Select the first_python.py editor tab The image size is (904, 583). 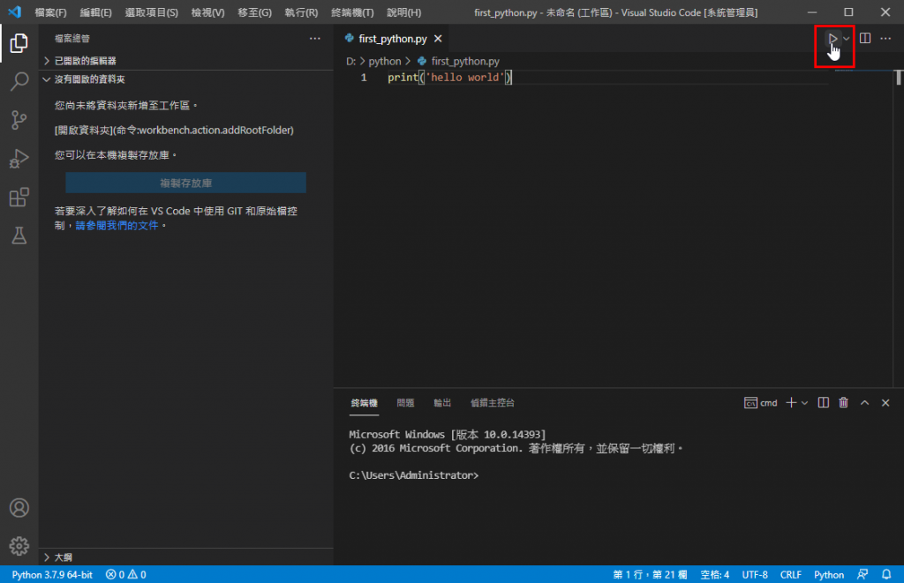tap(393, 39)
